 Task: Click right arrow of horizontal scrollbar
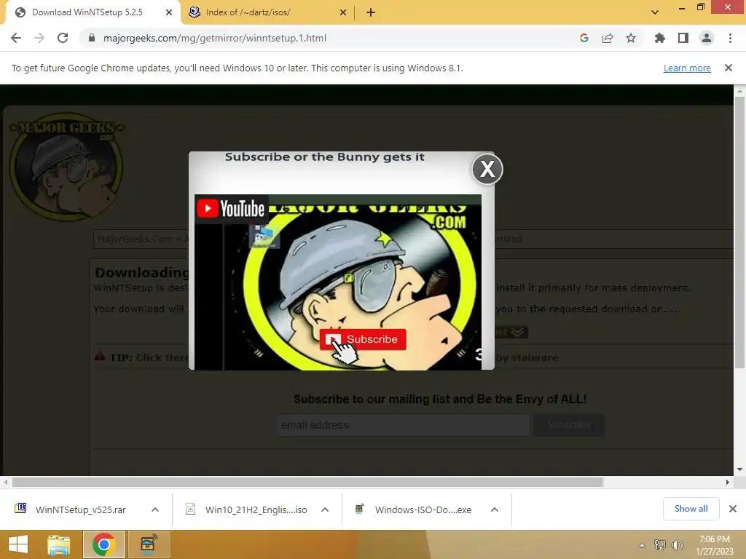[728, 482]
